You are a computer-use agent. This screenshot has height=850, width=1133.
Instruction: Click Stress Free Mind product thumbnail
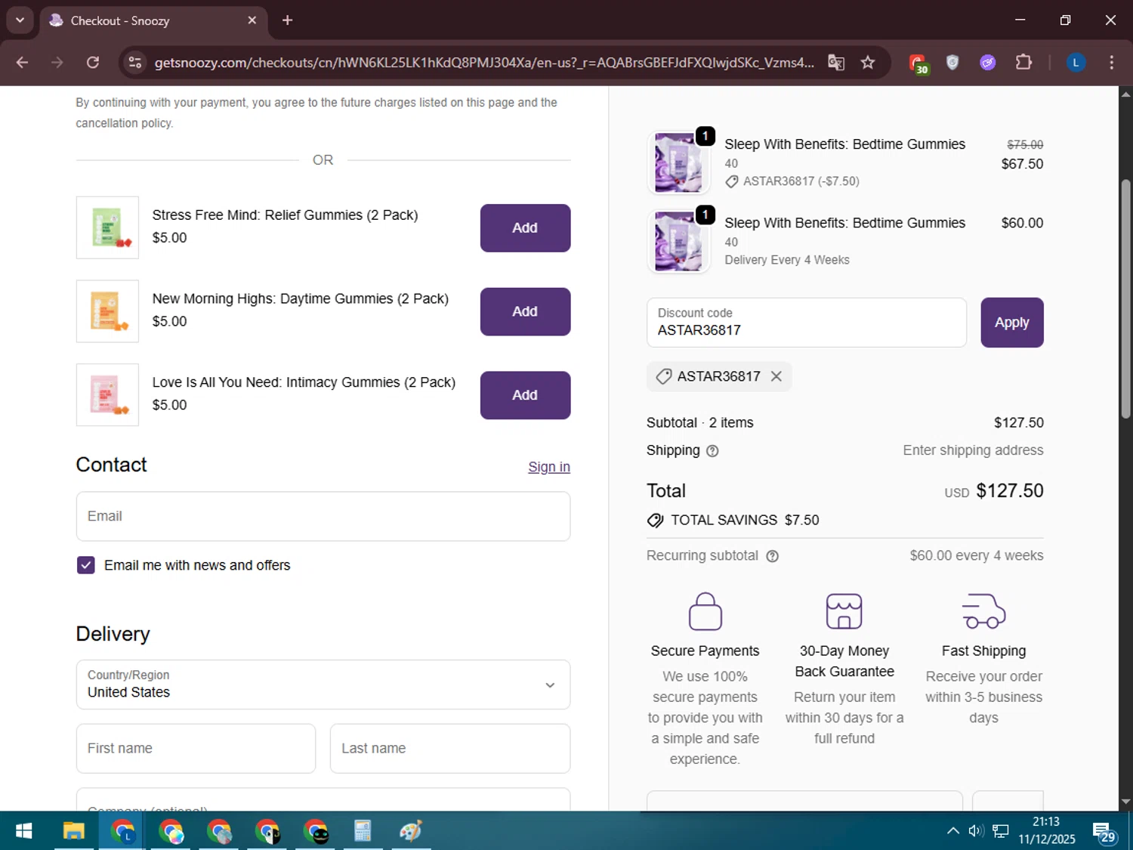point(107,227)
